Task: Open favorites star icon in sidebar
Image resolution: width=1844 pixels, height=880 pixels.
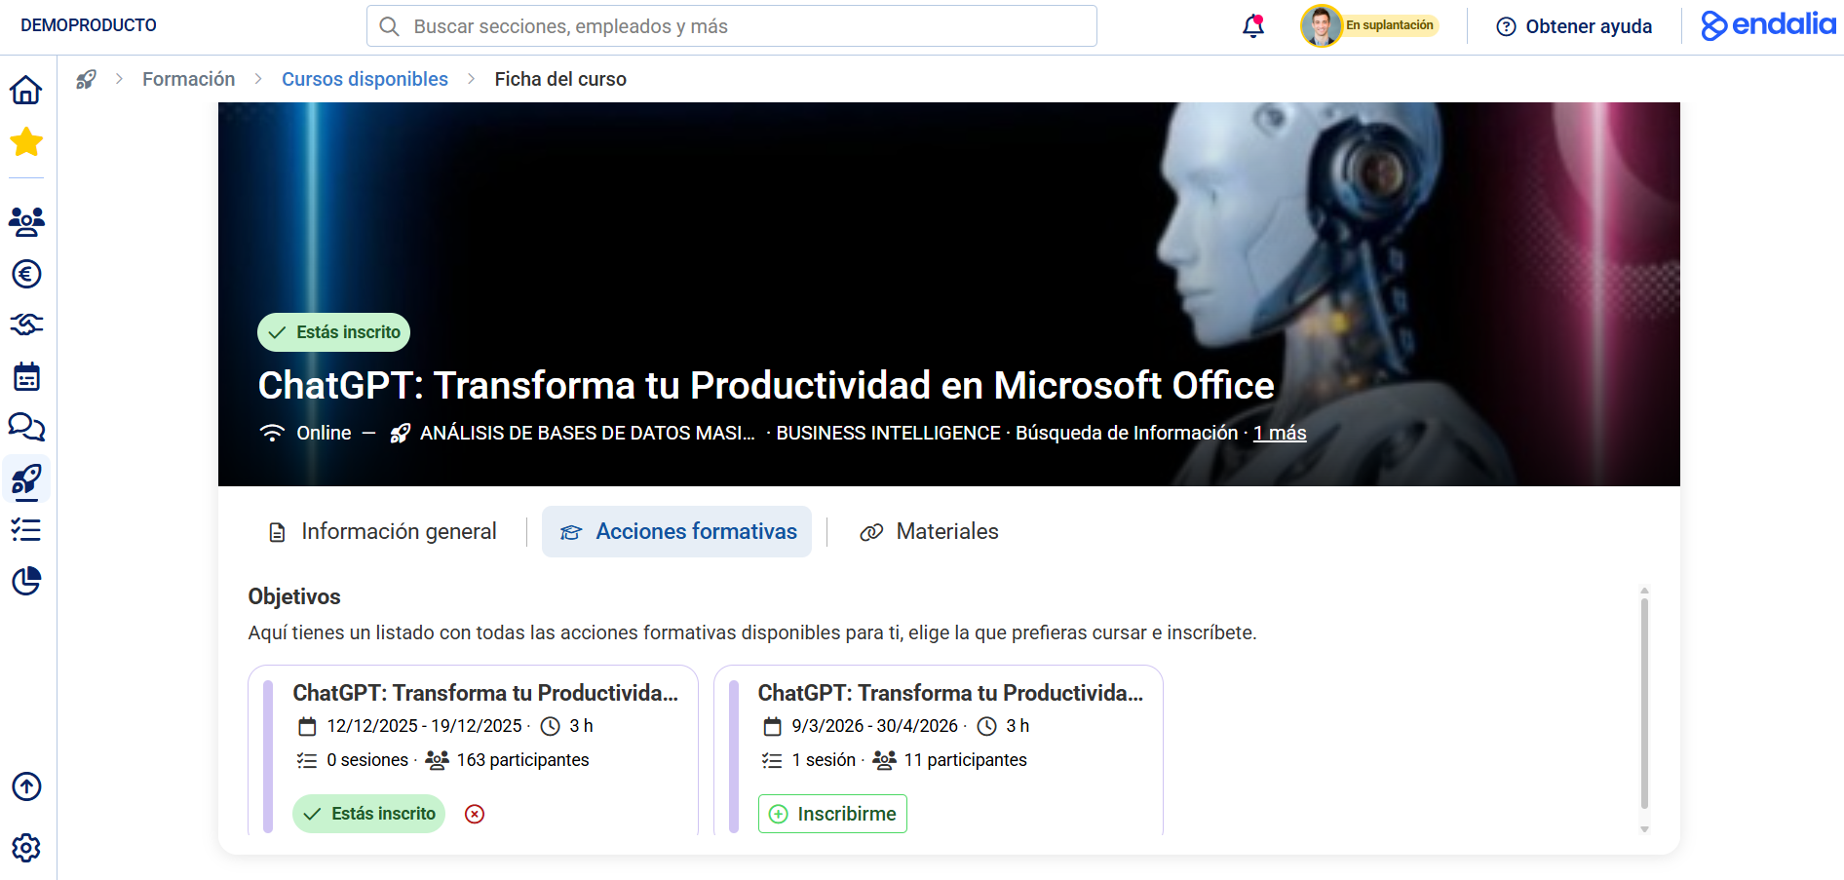Action: point(26,142)
